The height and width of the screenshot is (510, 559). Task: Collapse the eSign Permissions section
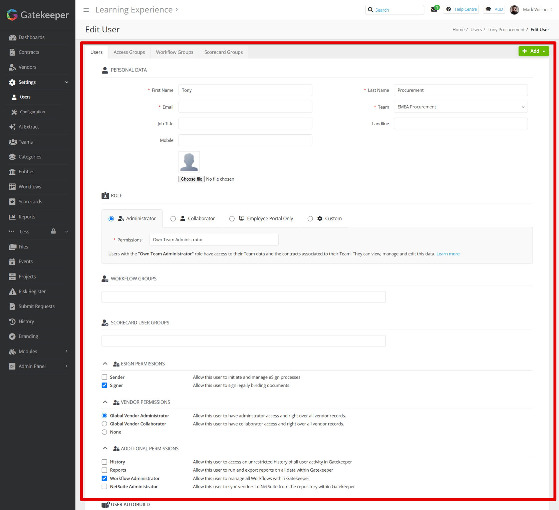pos(105,364)
